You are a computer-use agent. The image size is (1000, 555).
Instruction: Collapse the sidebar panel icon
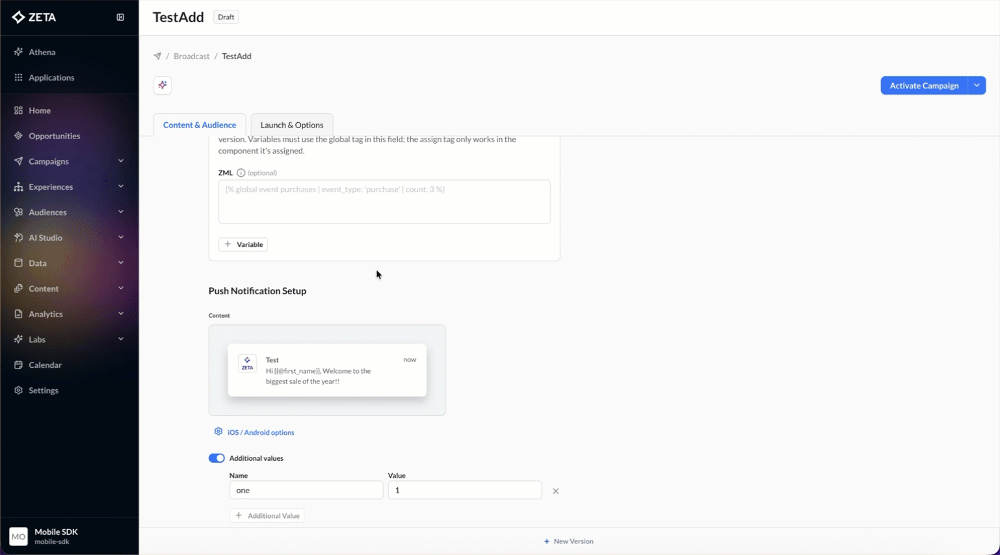coord(120,18)
